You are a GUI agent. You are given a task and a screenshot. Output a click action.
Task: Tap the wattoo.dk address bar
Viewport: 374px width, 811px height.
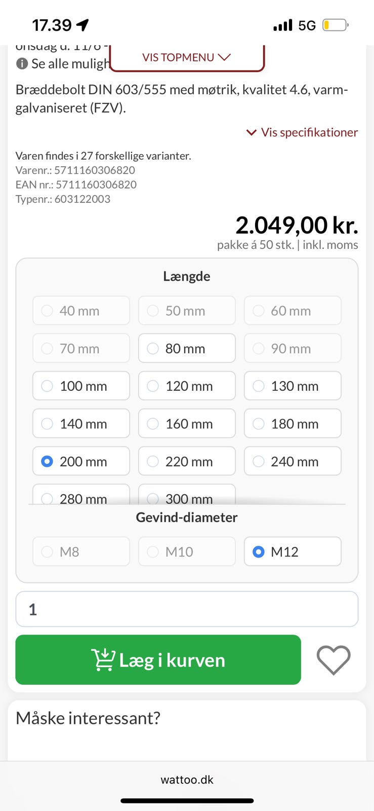point(187,780)
